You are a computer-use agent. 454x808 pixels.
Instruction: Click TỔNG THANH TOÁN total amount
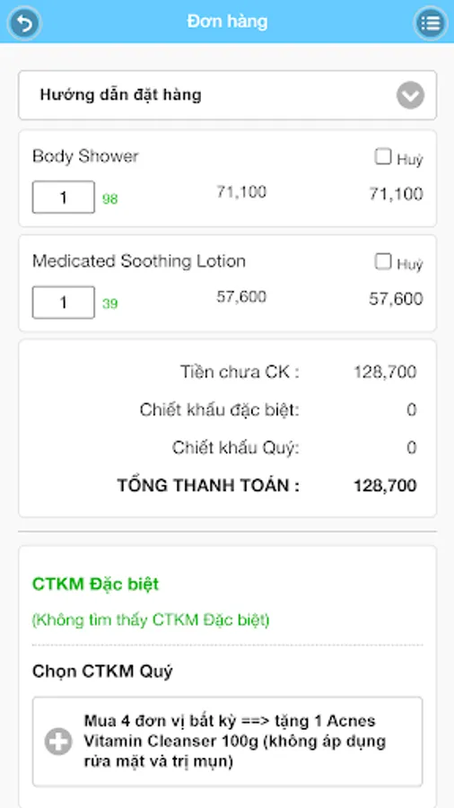pyautogui.click(x=385, y=486)
